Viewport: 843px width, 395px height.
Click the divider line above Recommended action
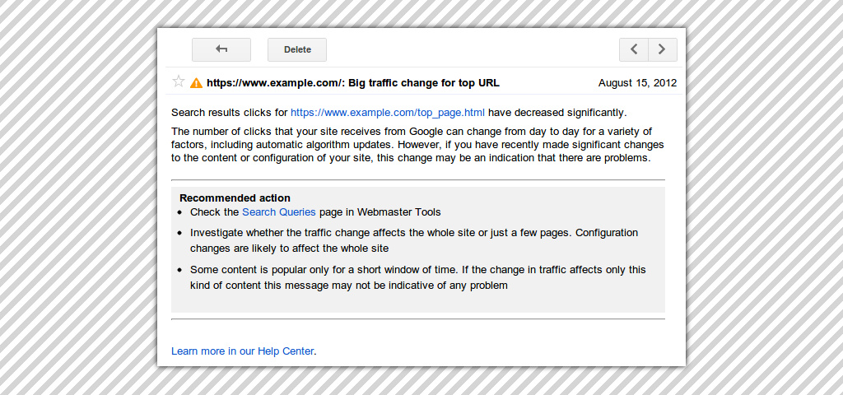click(x=417, y=179)
